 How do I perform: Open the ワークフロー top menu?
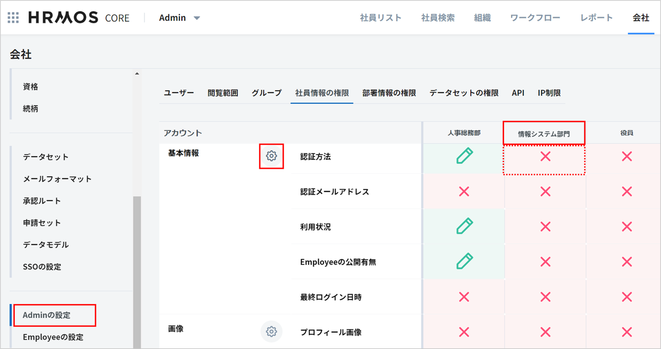click(x=535, y=18)
